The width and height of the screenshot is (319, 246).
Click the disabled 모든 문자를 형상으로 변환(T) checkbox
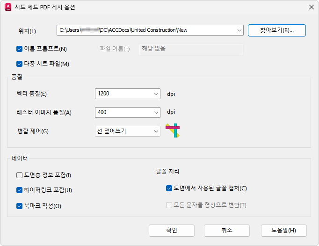(x=169, y=205)
